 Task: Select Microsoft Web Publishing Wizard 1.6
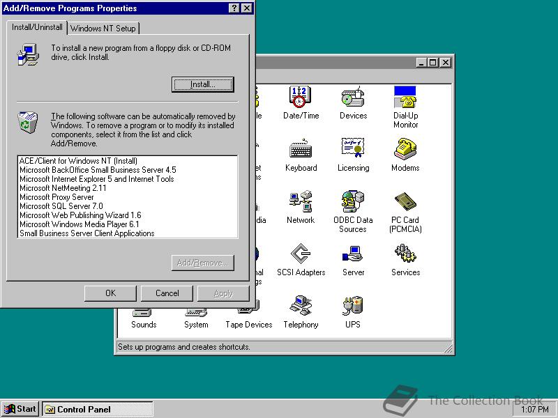128,215
